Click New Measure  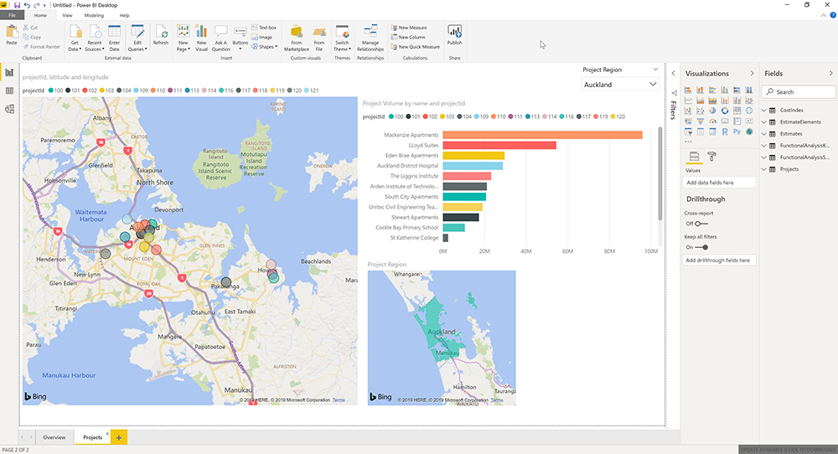409,28
